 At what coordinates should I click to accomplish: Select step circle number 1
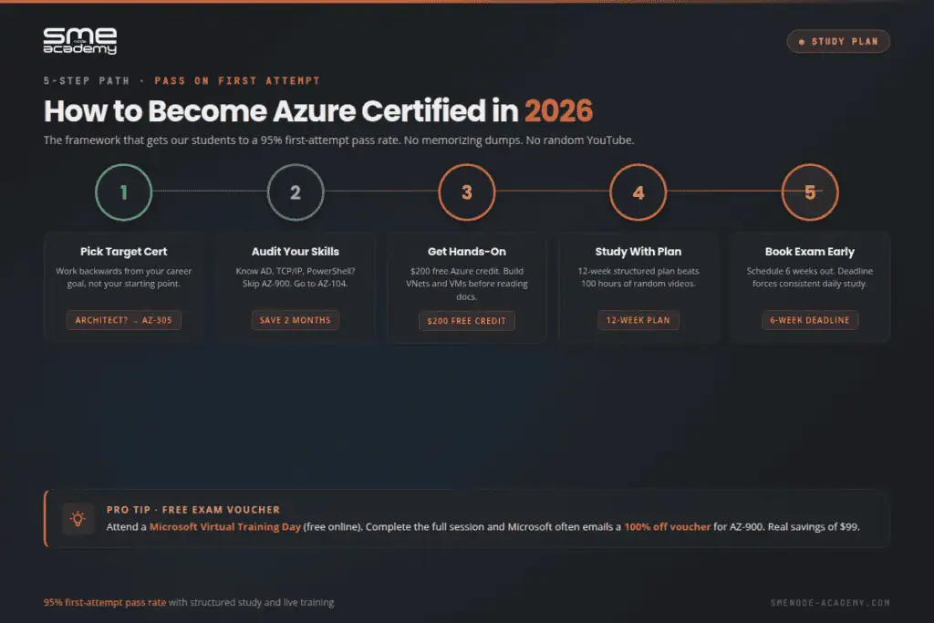click(x=124, y=192)
